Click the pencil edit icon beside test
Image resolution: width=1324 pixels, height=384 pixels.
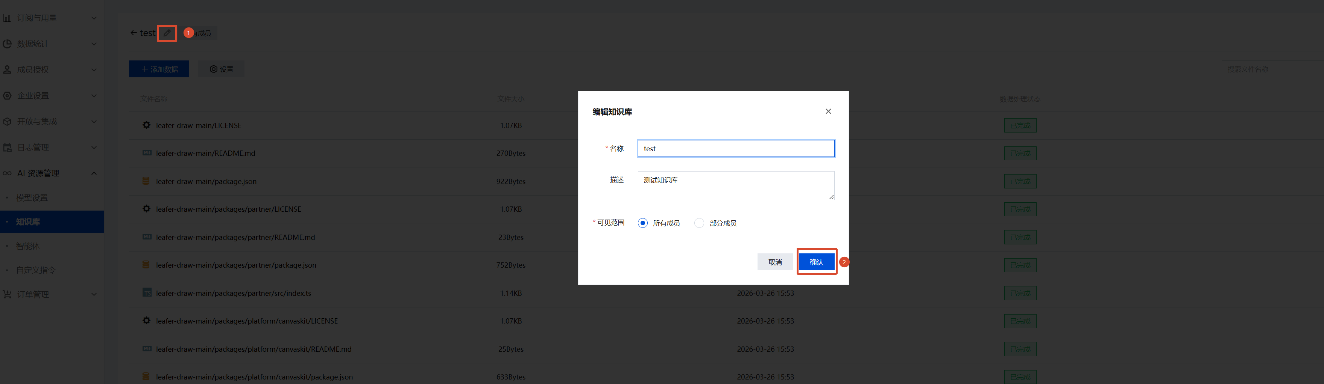[167, 33]
